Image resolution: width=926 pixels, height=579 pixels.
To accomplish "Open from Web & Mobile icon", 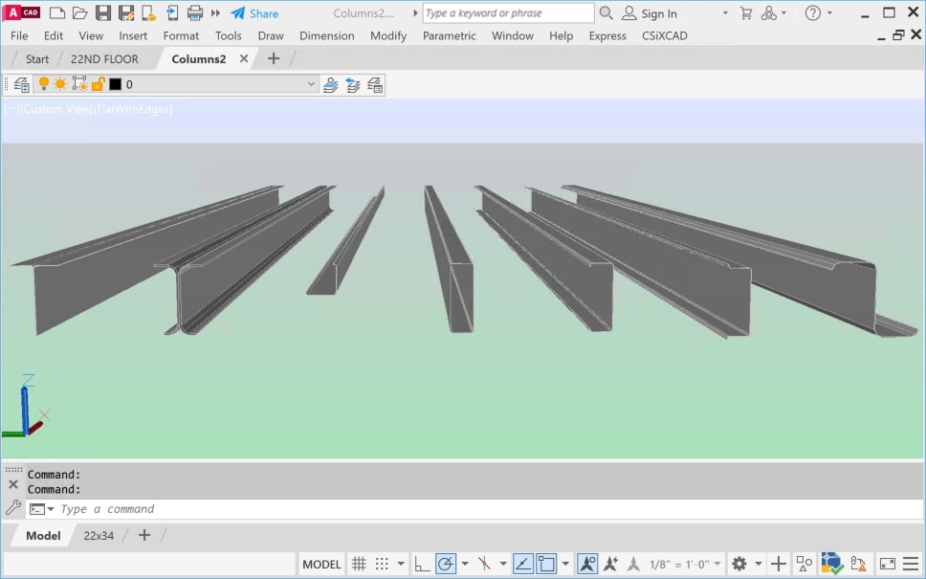I will 149,13.
